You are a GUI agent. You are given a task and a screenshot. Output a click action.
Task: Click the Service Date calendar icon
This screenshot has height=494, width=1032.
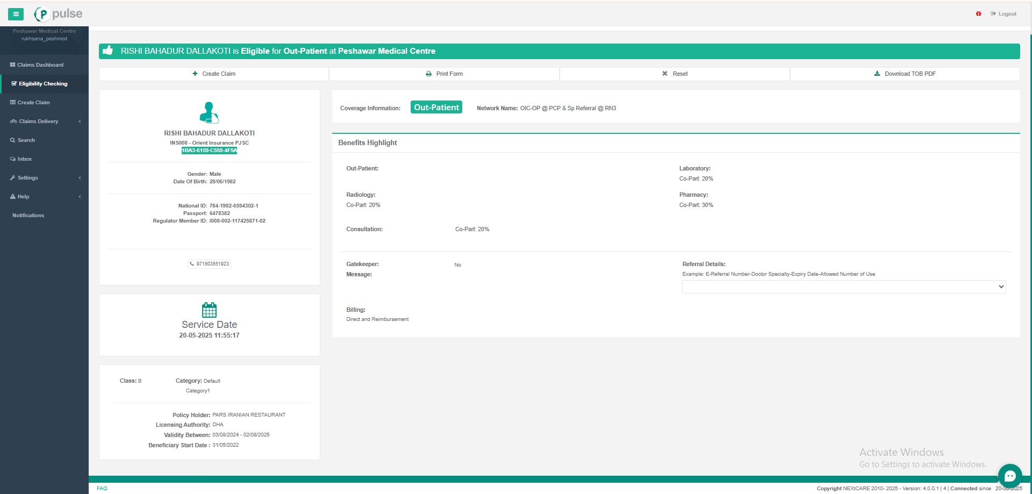[x=209, y=310]
